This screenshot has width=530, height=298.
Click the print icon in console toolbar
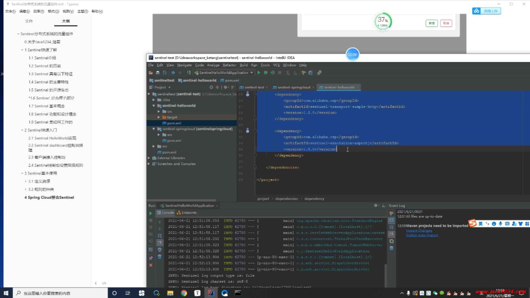click(x=160, y=250)
